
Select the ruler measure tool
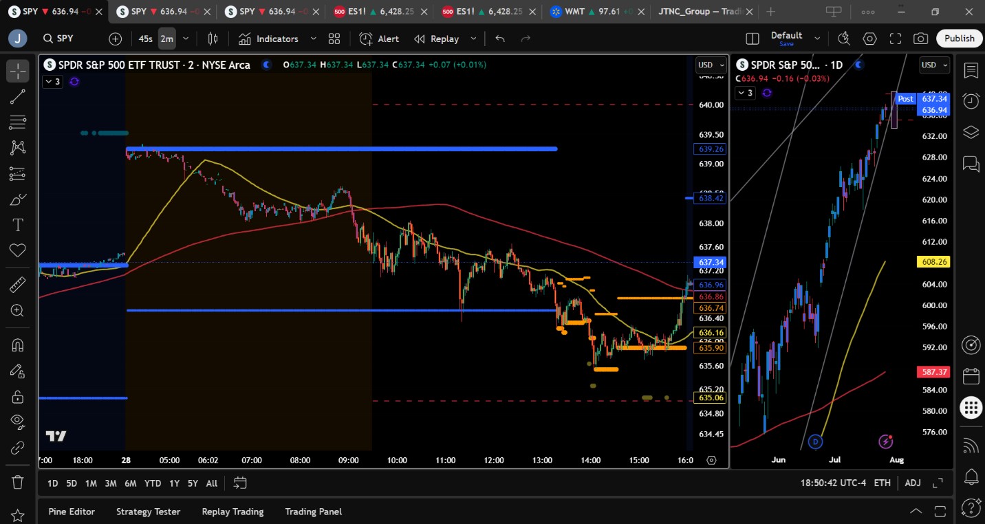point(18,285)
